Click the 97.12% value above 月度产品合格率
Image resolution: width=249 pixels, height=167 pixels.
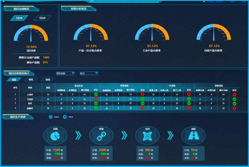pyautogui.click(x=214, y=46)
